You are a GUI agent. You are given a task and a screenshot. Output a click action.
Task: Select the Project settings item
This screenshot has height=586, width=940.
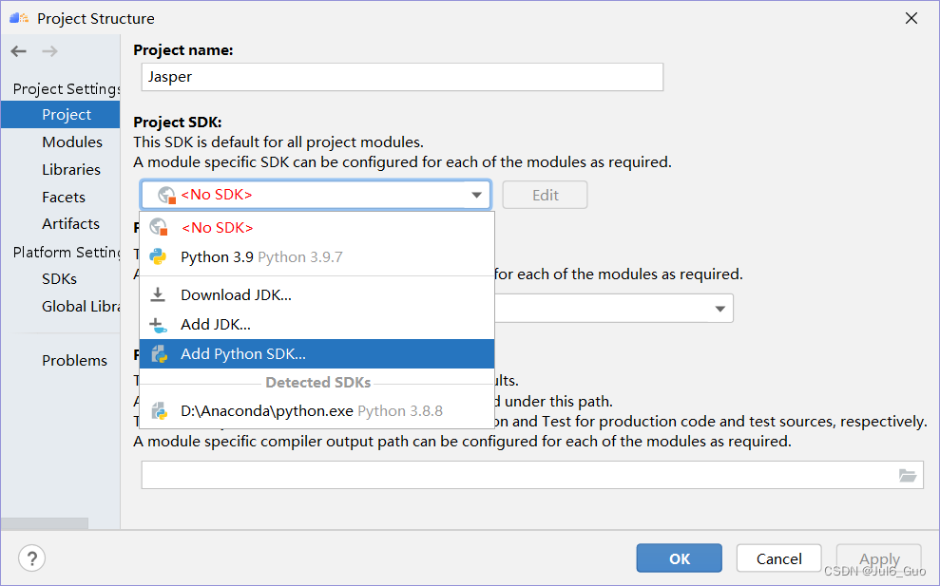click(61, 114)
